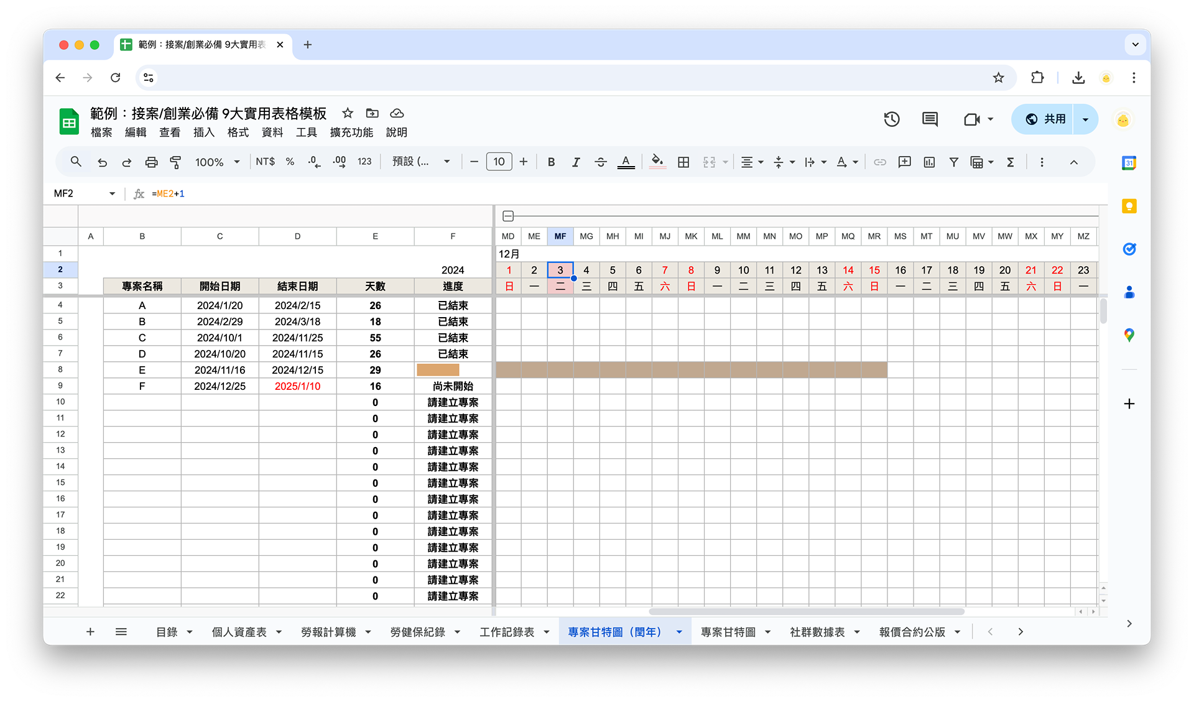Switch to the 工作記錄表 sheet tab
This screenshot has width=1194, height=702.
(x=506, y=632)
